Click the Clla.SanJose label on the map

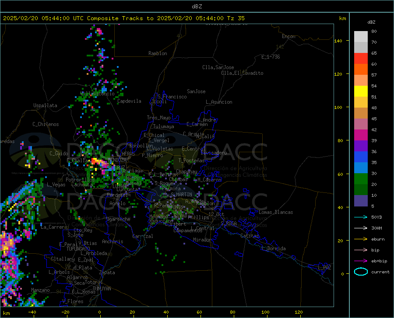218,67
